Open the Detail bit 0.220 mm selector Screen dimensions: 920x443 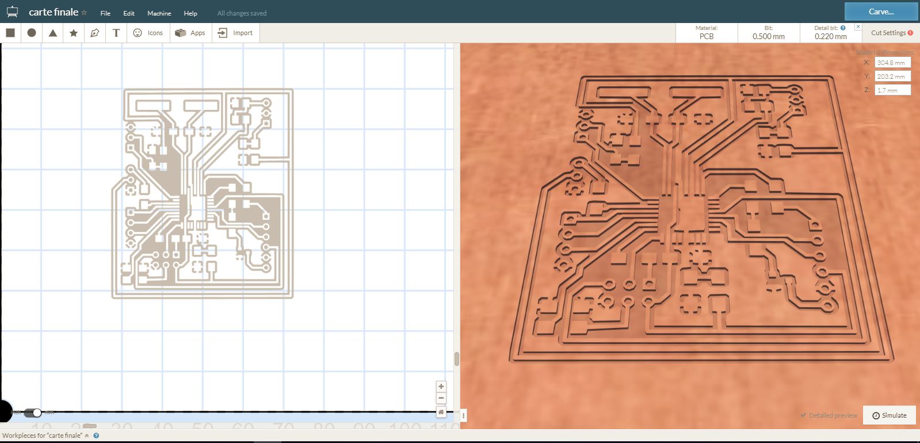coord(830,33)
